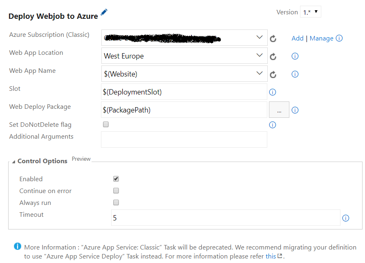Click the external-link icon beside 'this'
This screenshot has height=263, width=365.
click(280, 256)
